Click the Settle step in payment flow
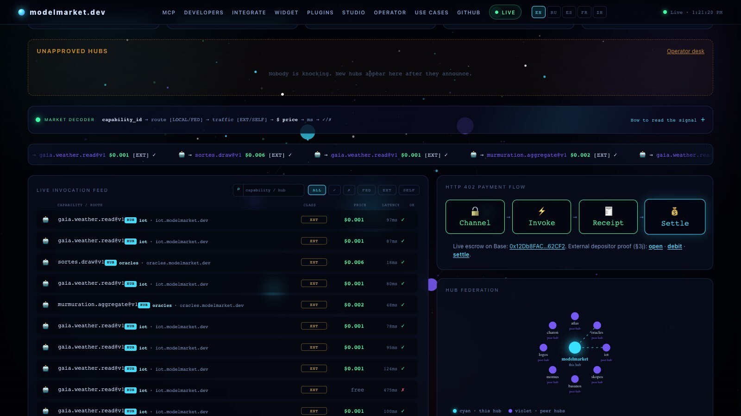This screenshot has height=416, width=741. pyautogui.click(x=675, y=217)
